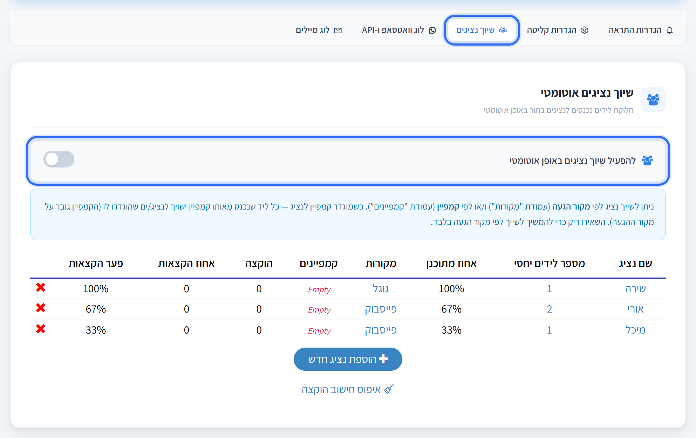The width and height of the screenshot is (696, 438).
Task: Click the plus icon on add agent button
Action: pos(383,358)
